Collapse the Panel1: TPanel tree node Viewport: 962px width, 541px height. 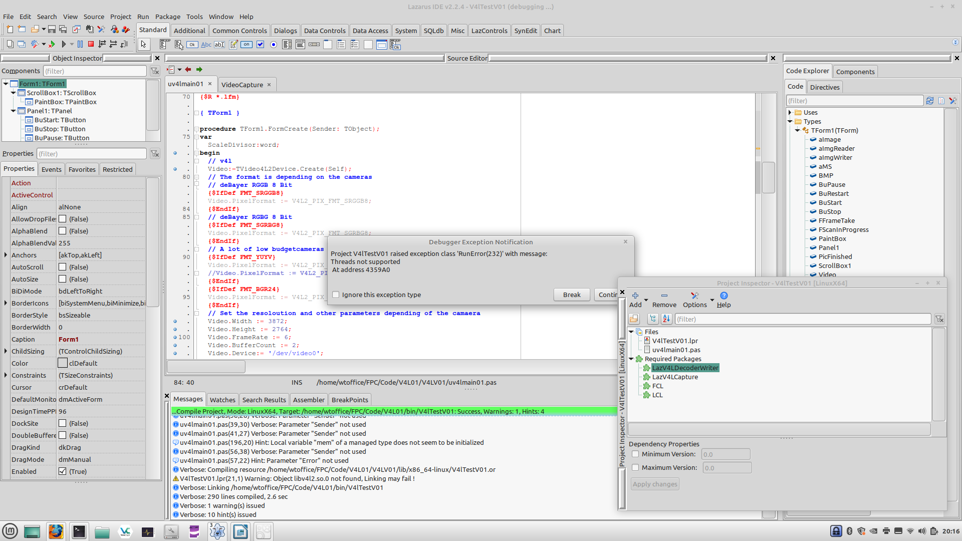coord(14,111)
